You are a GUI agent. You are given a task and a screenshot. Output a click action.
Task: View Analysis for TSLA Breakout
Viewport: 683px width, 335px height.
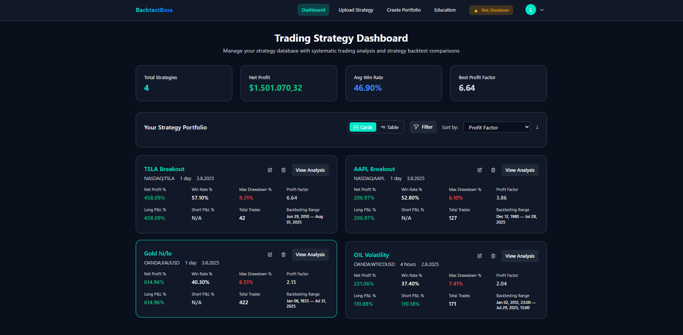[310, 170]
